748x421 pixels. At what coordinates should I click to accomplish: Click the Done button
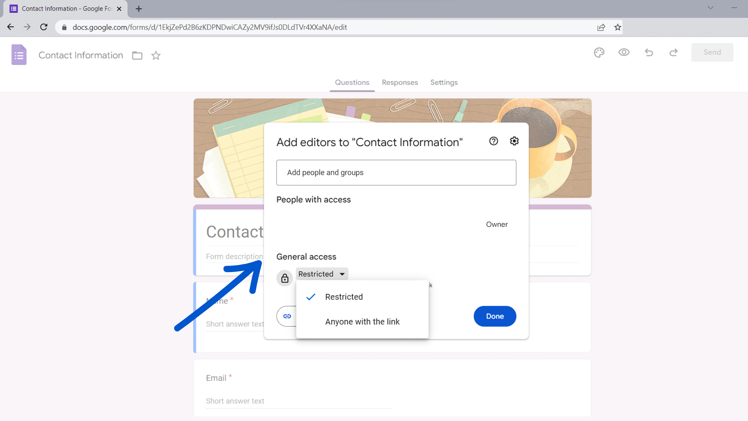click(495, 316)
